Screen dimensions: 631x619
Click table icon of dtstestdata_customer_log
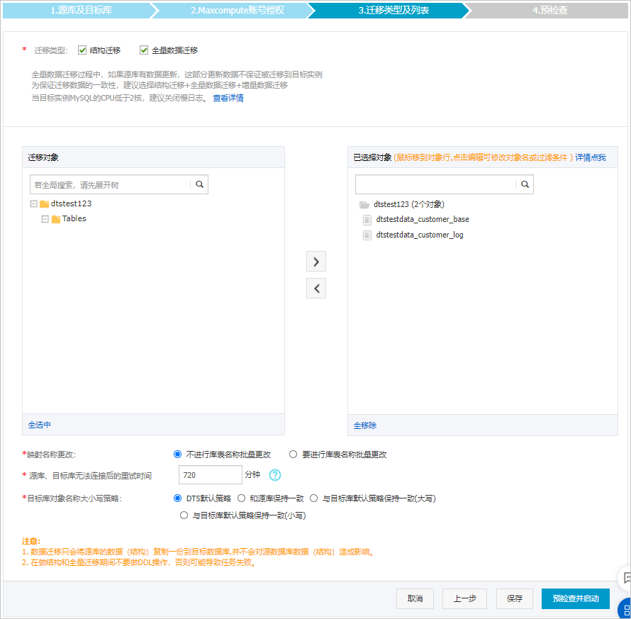367,235
